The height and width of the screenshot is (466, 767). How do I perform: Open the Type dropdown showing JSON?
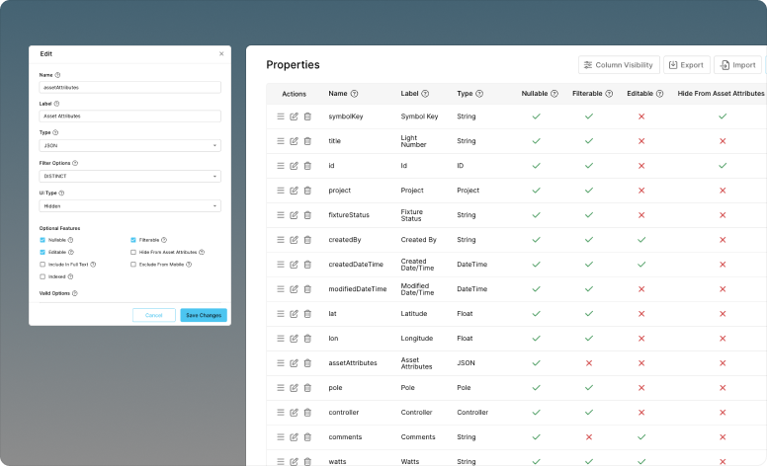130,146
